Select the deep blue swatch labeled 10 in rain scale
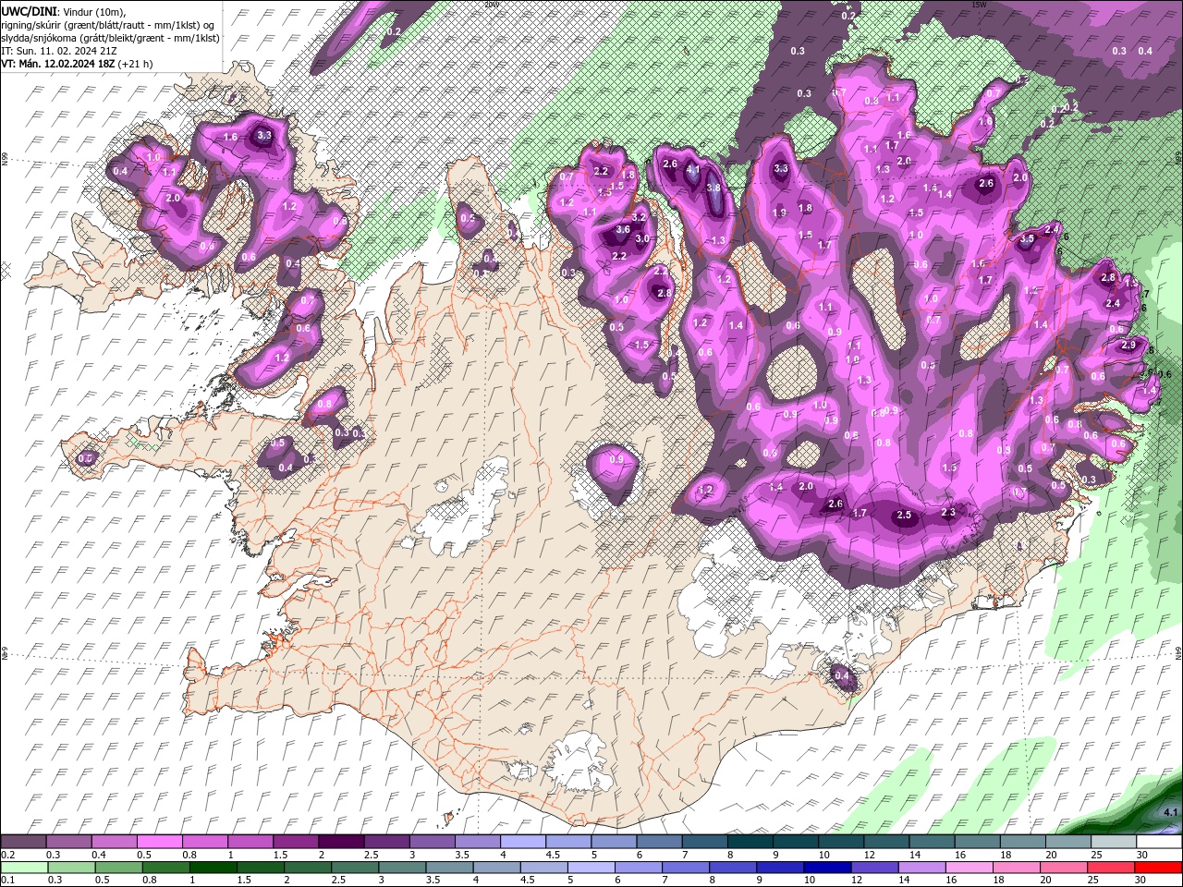The width and height of the screenshot is (1183, 887). [828, 867]
